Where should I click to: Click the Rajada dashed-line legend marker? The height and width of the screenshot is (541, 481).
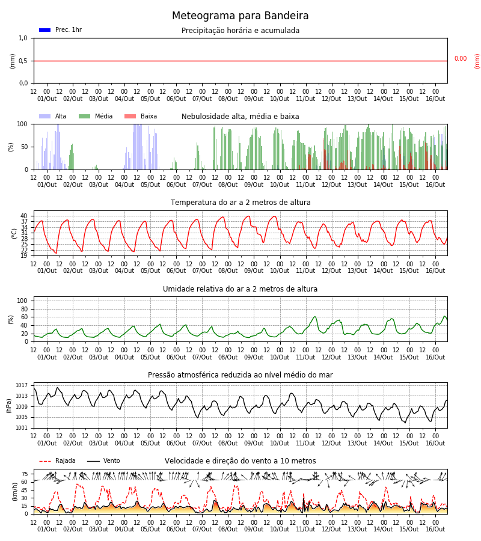(x=45, y=461)
